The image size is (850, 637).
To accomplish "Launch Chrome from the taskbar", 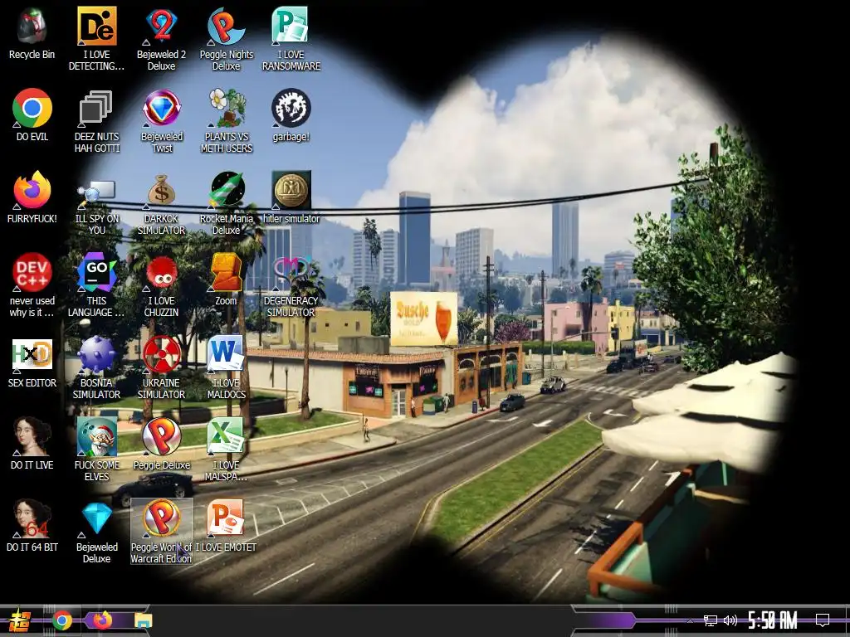I will 62,620.
